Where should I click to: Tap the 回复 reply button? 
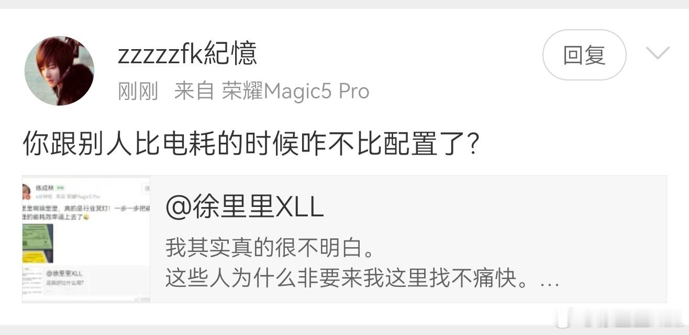point(584,55)
